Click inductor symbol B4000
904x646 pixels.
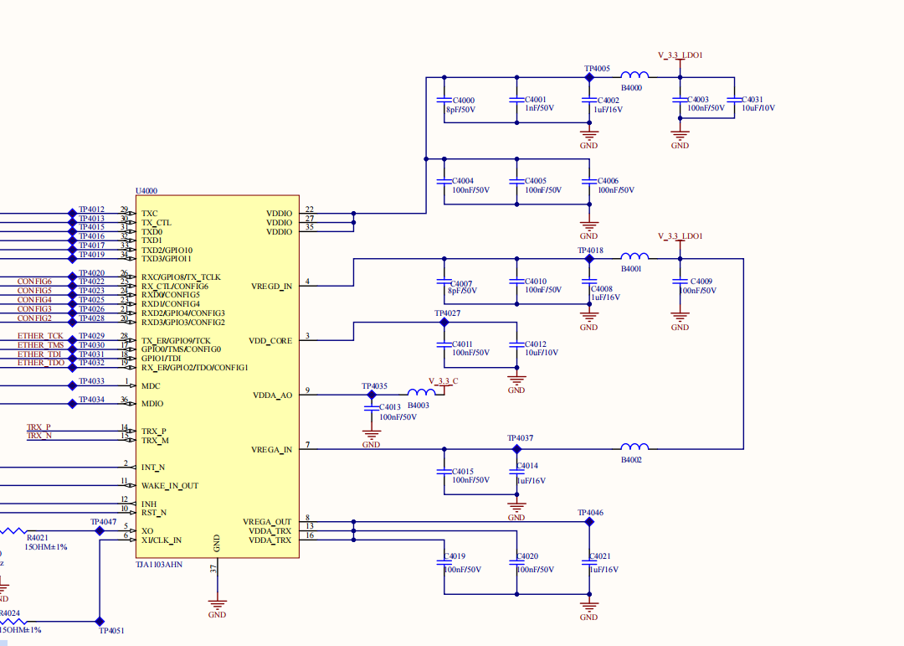pos(634,75)
